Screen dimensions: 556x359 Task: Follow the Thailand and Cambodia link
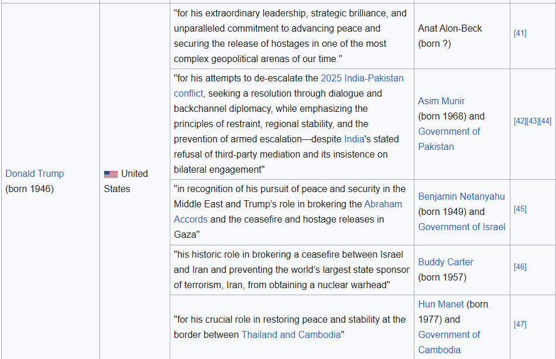point(291,334)
